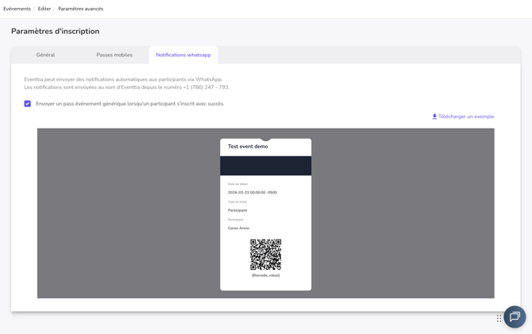Uncheck the generic event pass checkbox
532x334 pixels.
coord(28,104)
